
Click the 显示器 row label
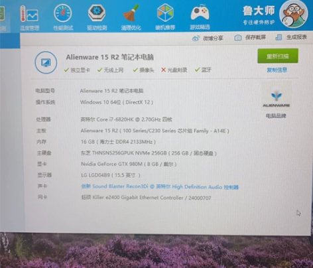click(x=44, y=175)
